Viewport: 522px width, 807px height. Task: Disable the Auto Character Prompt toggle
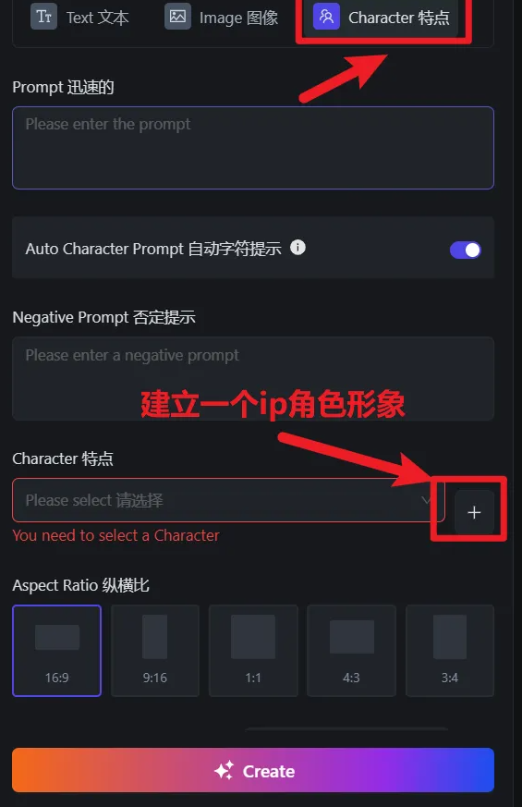tap(466, 250)
